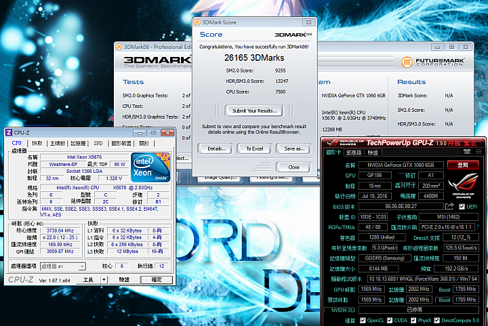Image resolution: width=488 pixels, height=326 pixels.
Task: Switch to the 關於 tab in CPU-Z
Action: click(144, 144)
